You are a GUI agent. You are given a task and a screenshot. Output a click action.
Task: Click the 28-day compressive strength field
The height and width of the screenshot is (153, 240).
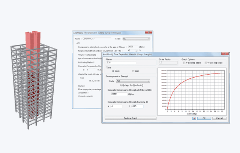115,94
